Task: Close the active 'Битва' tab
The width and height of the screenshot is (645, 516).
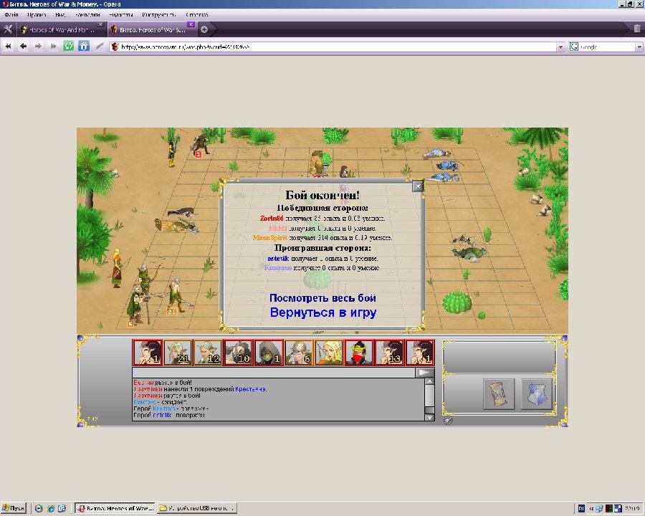Action: [x=191, y=24]
